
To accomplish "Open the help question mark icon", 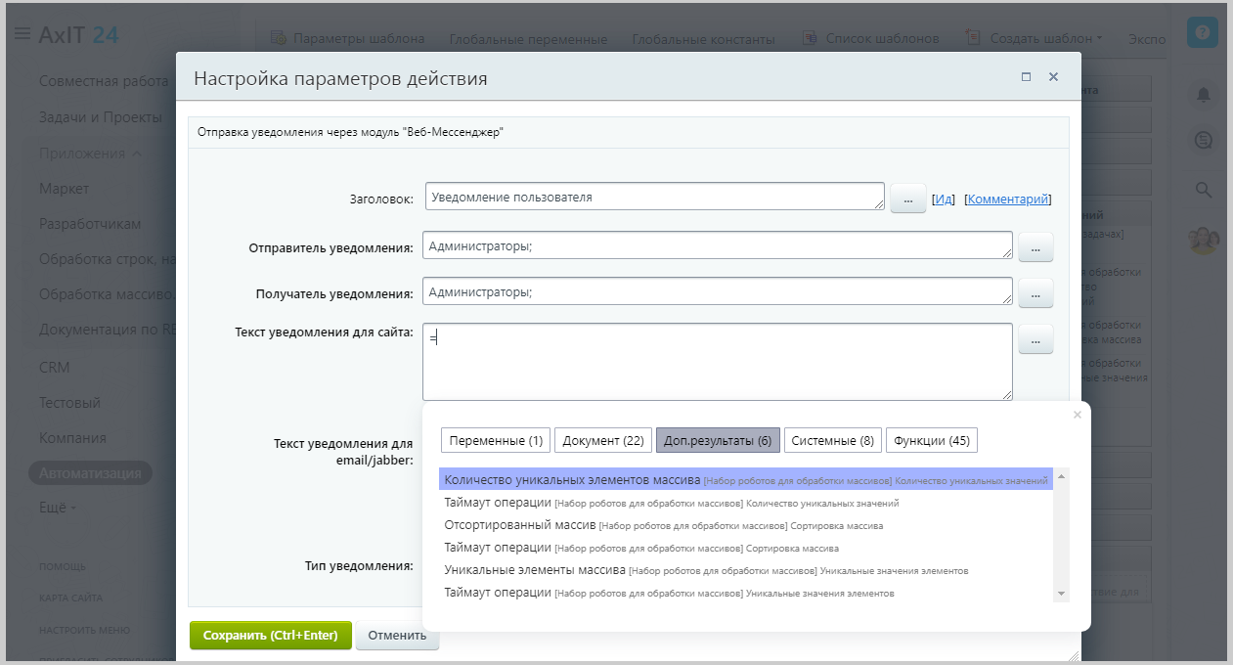I will point(1202,33).
